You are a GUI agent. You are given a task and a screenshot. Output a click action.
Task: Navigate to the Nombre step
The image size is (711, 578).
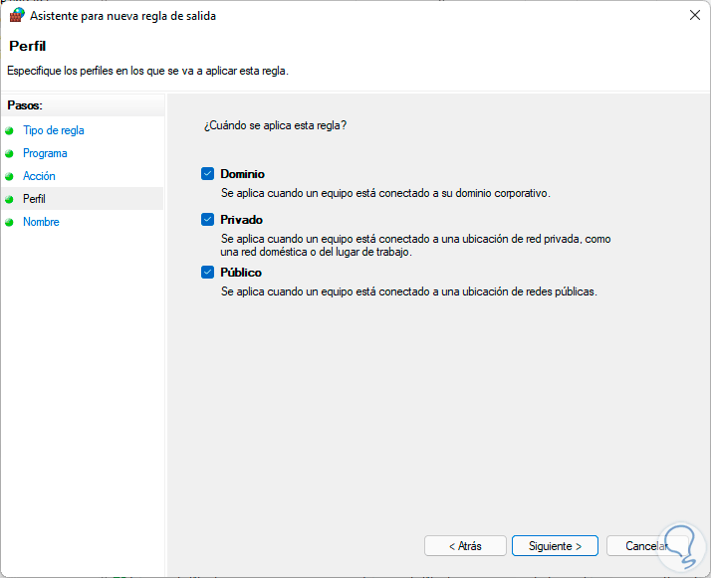(41, 222)
